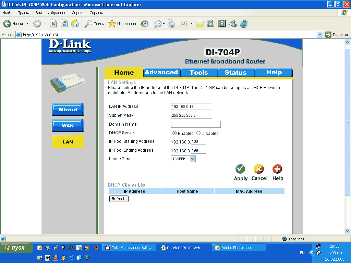
Task: Click the Переход go button
Action: tap(337, 35)
